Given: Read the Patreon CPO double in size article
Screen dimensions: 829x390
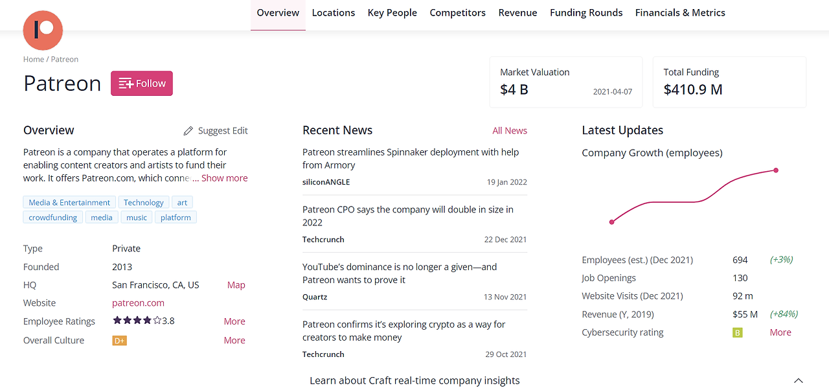Looking at the screenshot, I should 408,216.
